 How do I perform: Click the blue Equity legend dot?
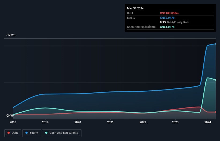27,133
